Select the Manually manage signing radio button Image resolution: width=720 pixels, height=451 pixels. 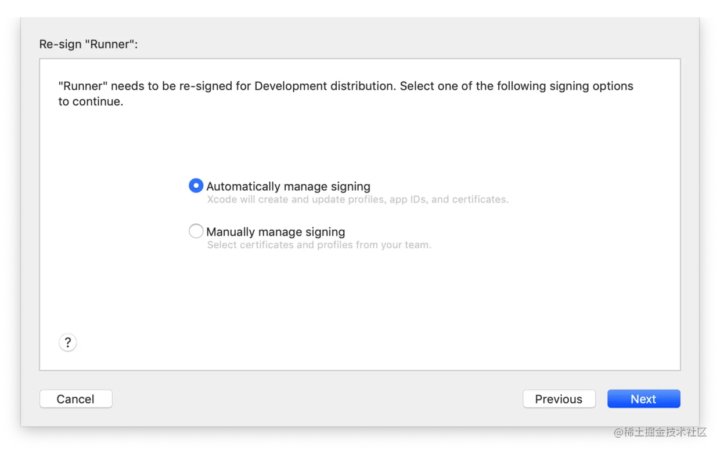click(196, 231)
